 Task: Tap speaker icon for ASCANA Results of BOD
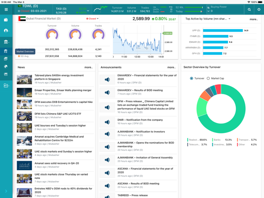click(x=107, y=186)
